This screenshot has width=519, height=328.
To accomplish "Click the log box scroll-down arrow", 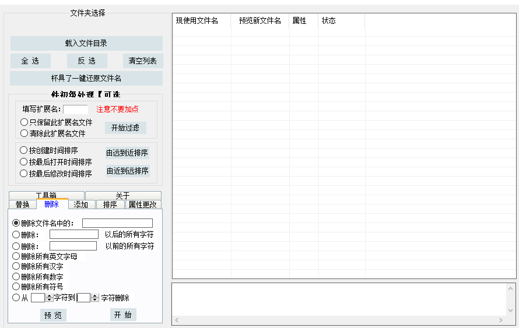I will 510,311.
